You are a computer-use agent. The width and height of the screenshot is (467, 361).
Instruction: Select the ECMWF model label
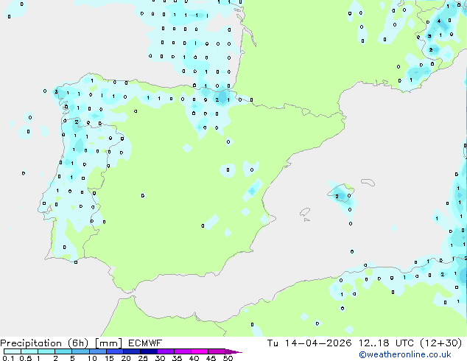(145, 343)
